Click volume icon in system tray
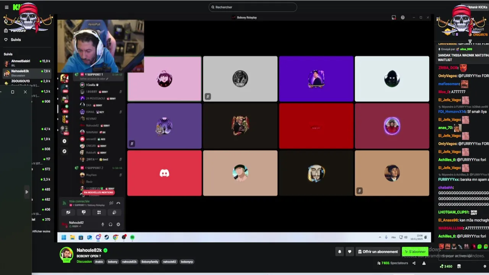489x275 pixels. [x=406, y=238]
